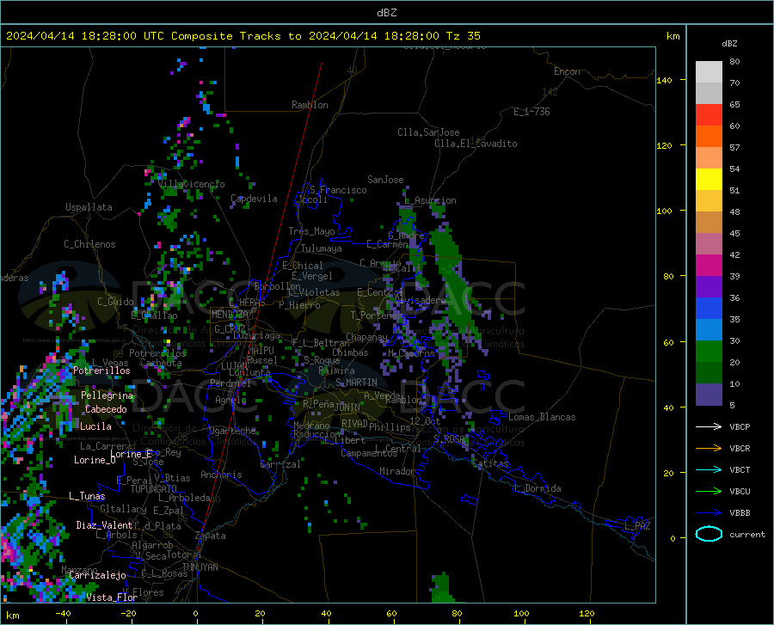Click the 'S_MARTIN' map label

[x=356, y=383]
